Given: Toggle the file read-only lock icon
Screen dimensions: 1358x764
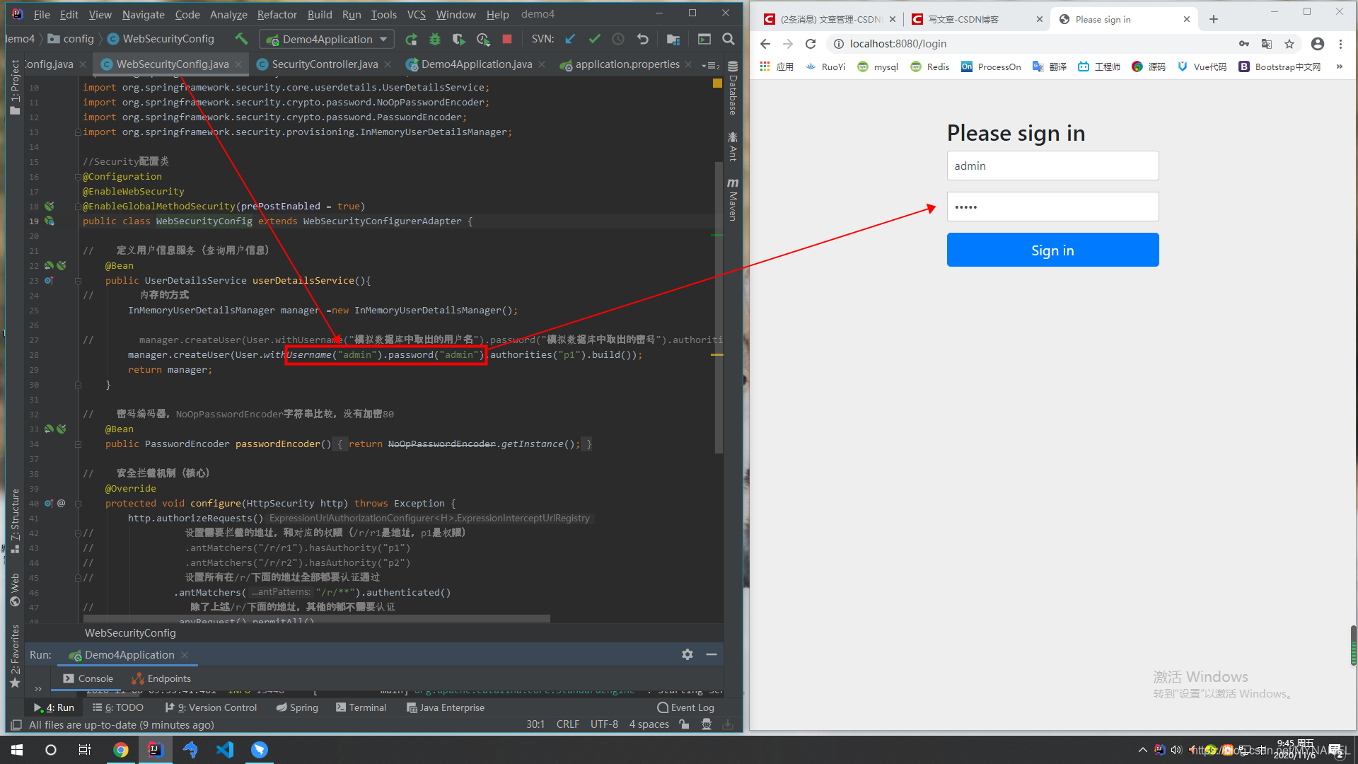Looking at the screenshot, I should point(684,725).
